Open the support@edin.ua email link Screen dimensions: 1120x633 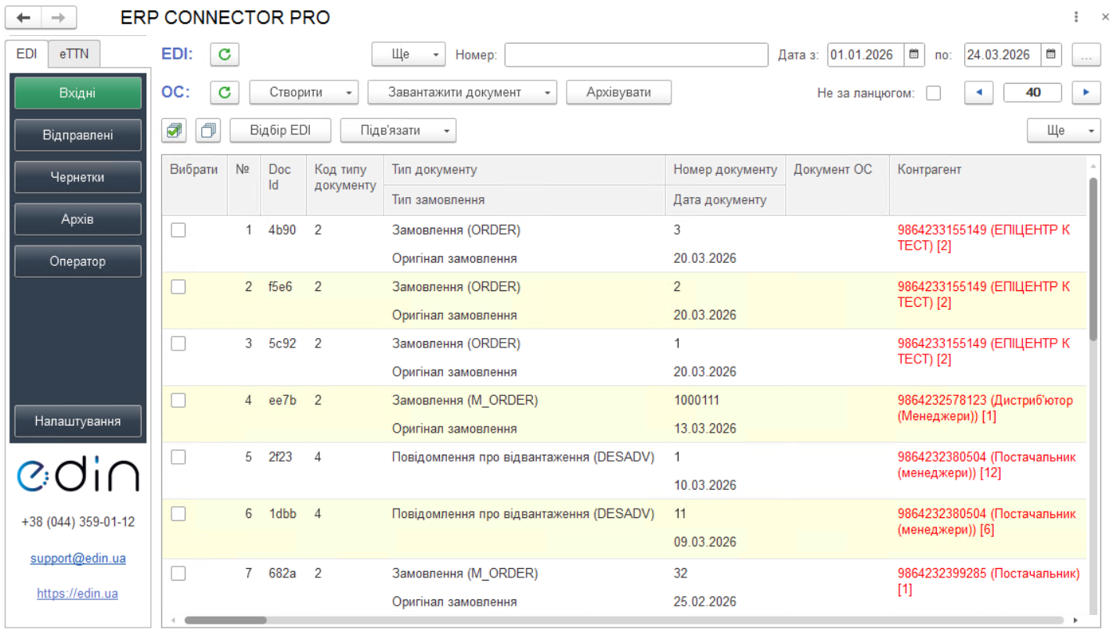coord(77,559)
